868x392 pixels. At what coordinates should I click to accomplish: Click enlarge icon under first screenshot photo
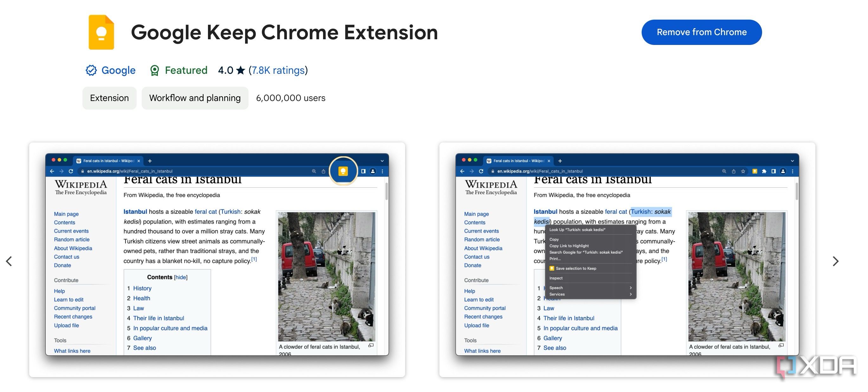(x=371, y=345)
